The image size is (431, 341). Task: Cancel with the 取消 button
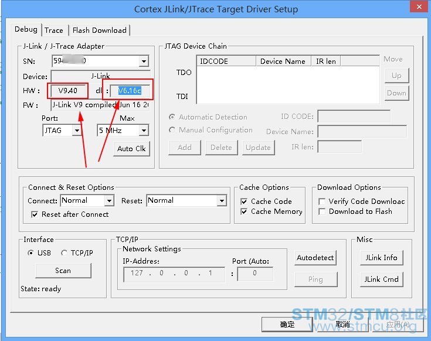point(343,325)
